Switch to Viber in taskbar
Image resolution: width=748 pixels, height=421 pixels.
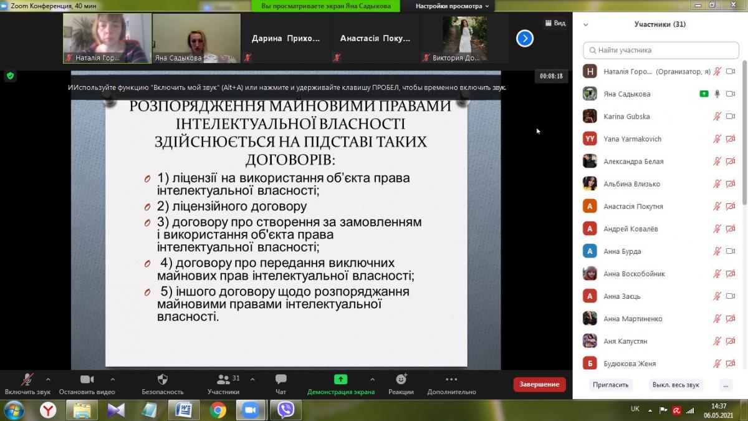[x=285, y=410]
